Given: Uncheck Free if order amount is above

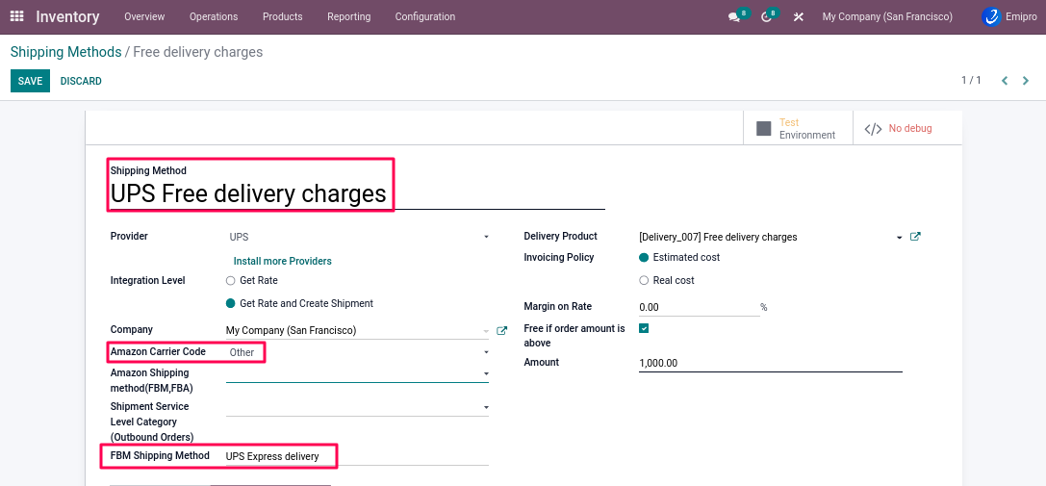Looking at the screenshot, I should click(644, 329).
